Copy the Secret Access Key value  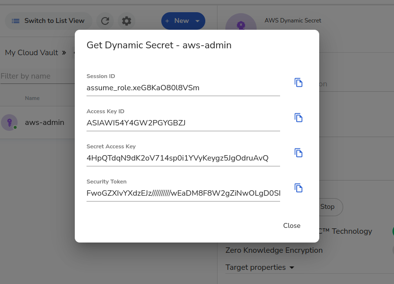(x=298, y=153)
